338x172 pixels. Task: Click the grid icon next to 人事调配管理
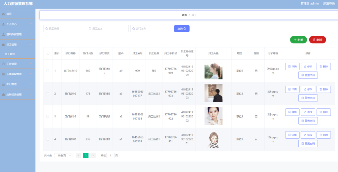pyautogui.click(x=3, y=74)
